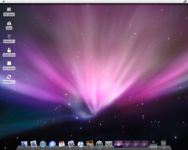Open the dock trash can

coord(163,144)
